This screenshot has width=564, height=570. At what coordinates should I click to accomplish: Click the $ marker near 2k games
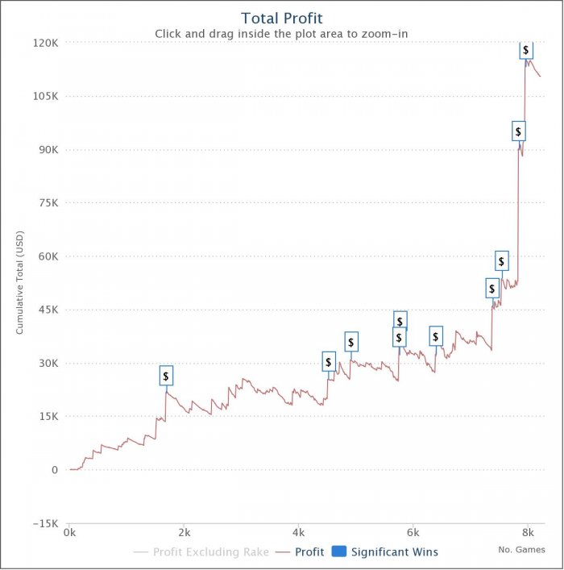click(x=166, y=376)
